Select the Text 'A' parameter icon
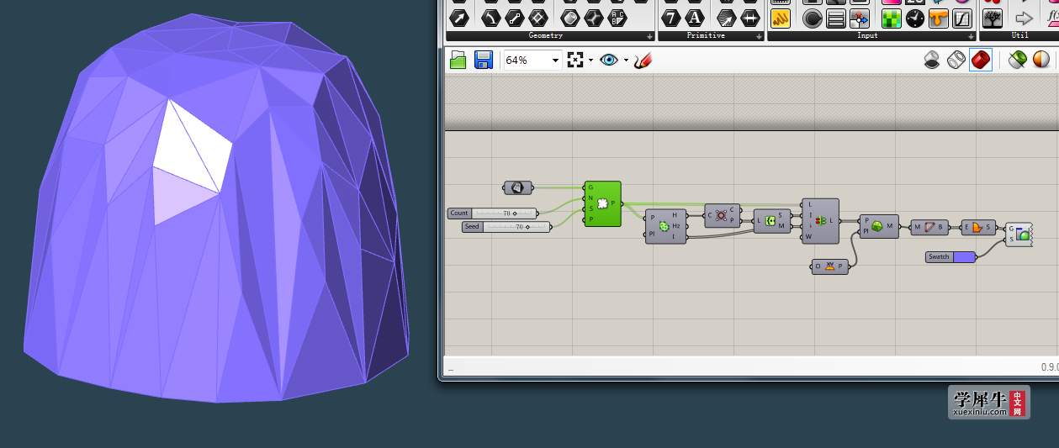 (694, 18)
